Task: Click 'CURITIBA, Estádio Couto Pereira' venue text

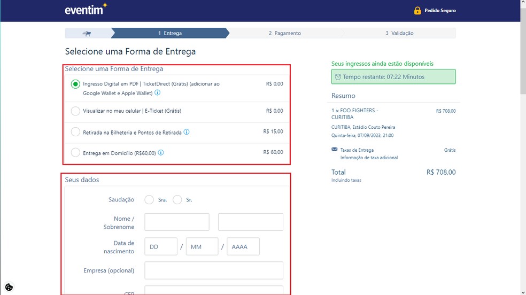Action: [x=363, y=127]
